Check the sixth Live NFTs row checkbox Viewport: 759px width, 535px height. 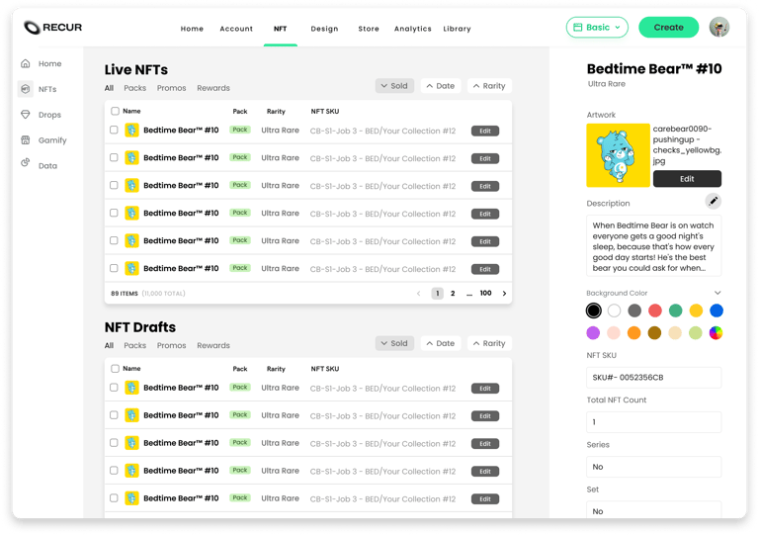[114, 268]
